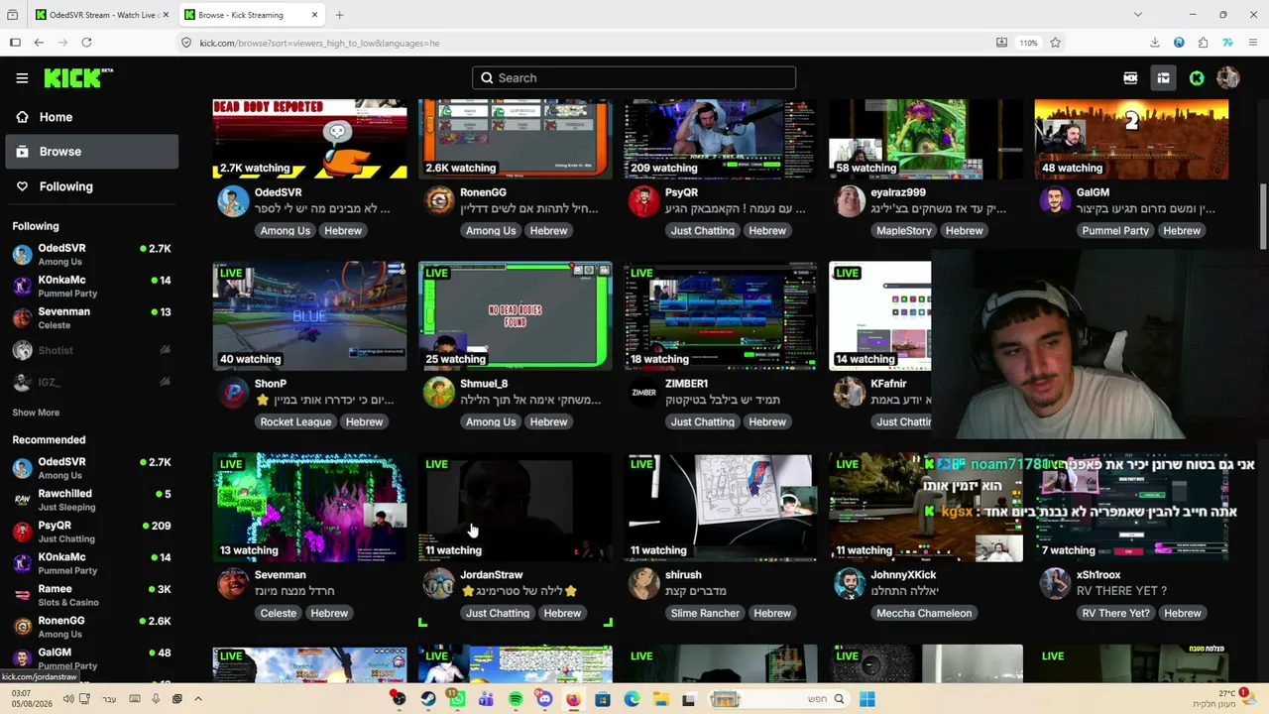The width and height of the screenshot is (1269, 714).
Task: Open KOnkaMc in the Following list
Action: (91, 287)
